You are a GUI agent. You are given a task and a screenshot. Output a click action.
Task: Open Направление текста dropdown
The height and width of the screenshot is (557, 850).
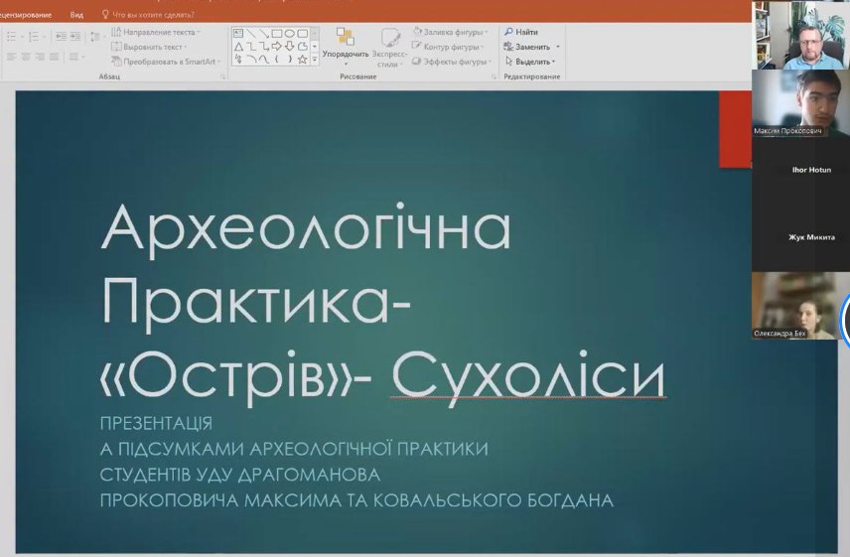(x=156, y=33)
